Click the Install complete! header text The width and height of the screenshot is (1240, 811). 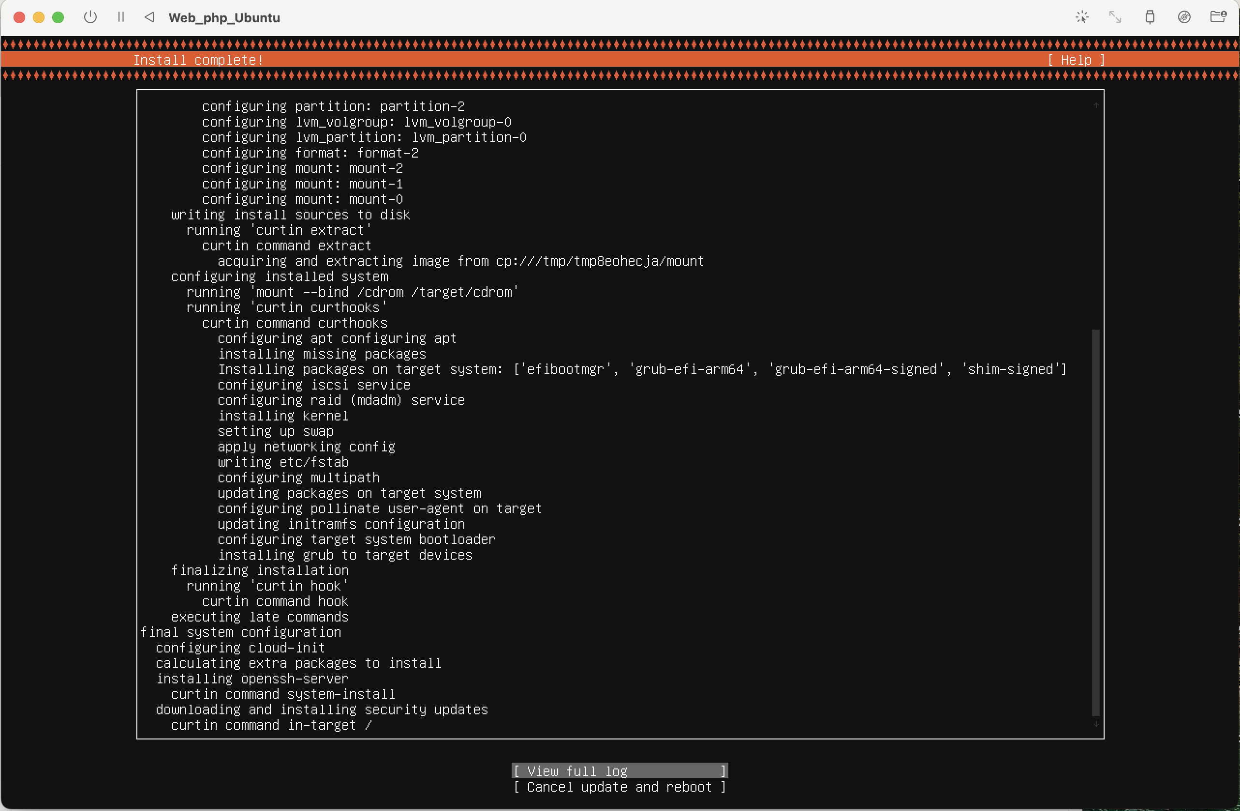(x=198, y=60)
